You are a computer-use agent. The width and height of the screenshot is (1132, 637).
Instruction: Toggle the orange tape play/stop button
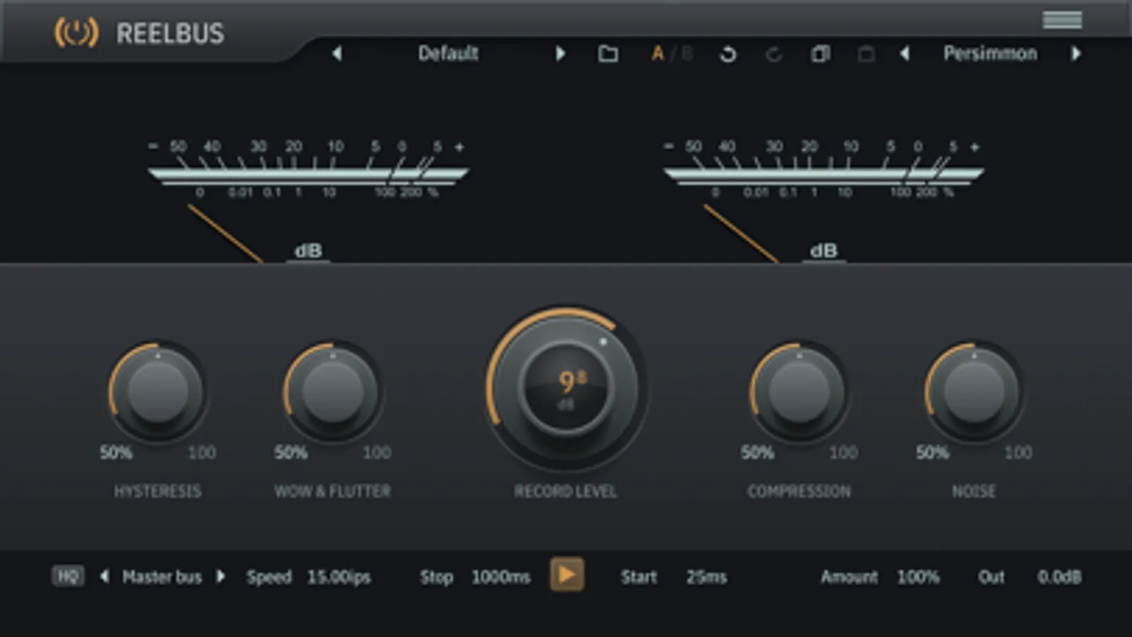click(567, 575)
